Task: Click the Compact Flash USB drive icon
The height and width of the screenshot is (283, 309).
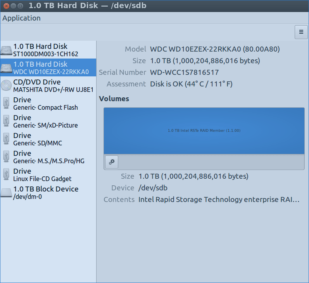Action: (x=6, y=103)
